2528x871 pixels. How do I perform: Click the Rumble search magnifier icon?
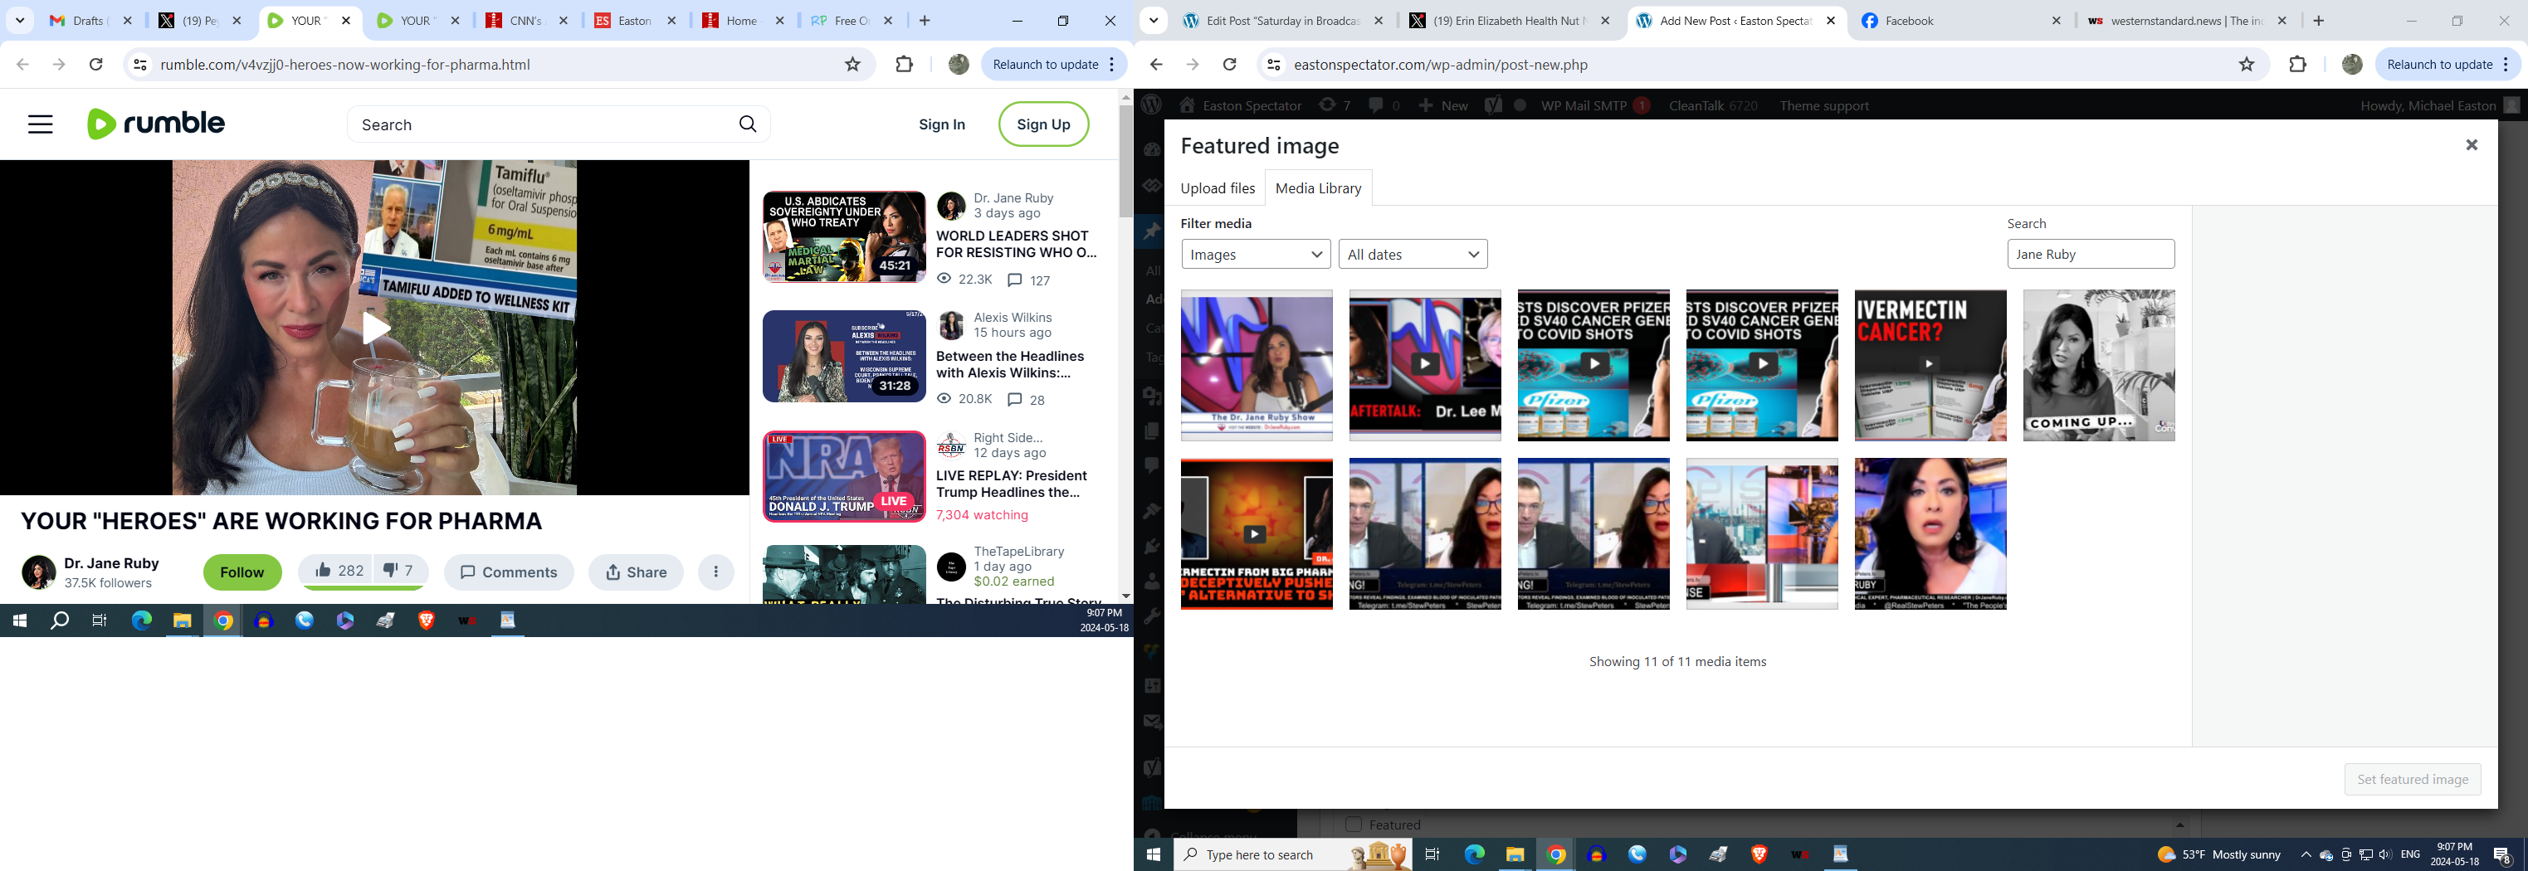click(x=748, y=124)
